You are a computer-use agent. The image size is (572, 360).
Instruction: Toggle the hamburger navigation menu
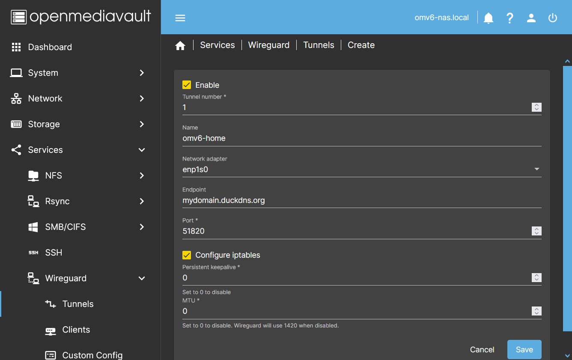[180, 18]
